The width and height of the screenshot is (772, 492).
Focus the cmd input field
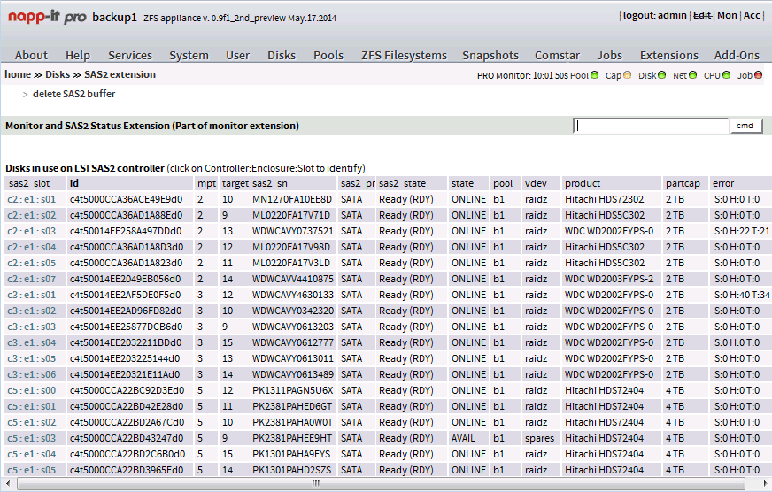pyautogui.click(x=651, y=126)
